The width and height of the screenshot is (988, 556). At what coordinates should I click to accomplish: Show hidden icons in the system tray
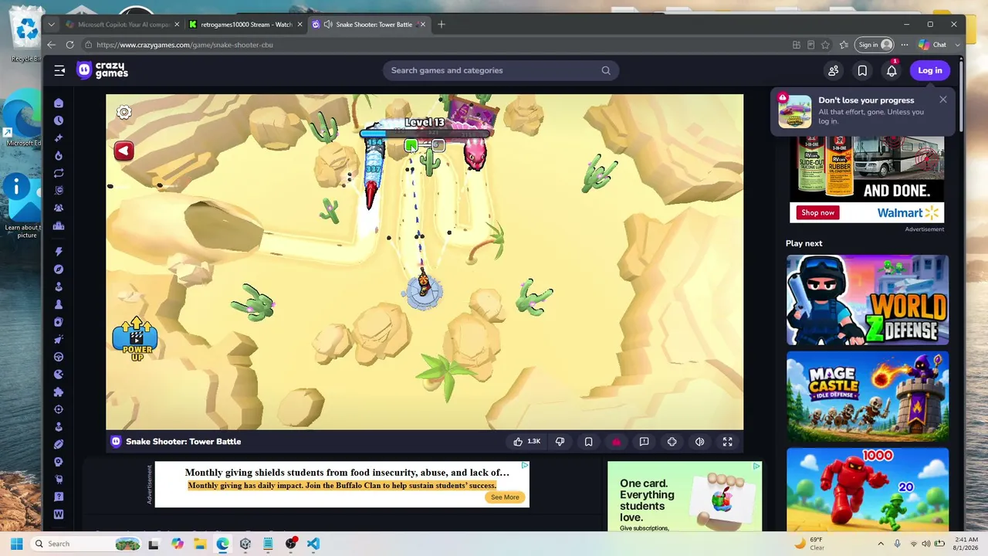(x=881, y=544)
